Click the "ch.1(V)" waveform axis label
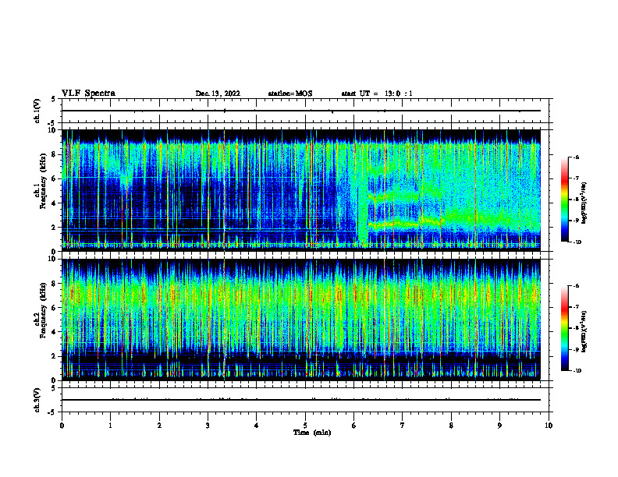This screenshot has width=618, height=477. pyautogui.click(x=37, y=111)
